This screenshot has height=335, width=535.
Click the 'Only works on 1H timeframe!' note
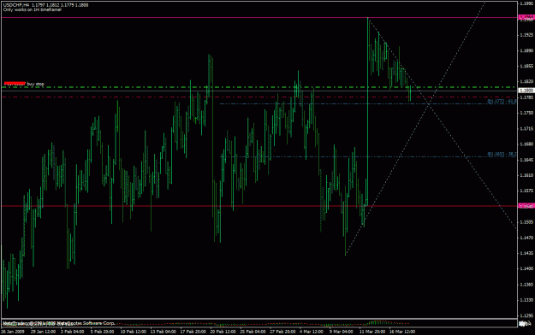[32, 9]
